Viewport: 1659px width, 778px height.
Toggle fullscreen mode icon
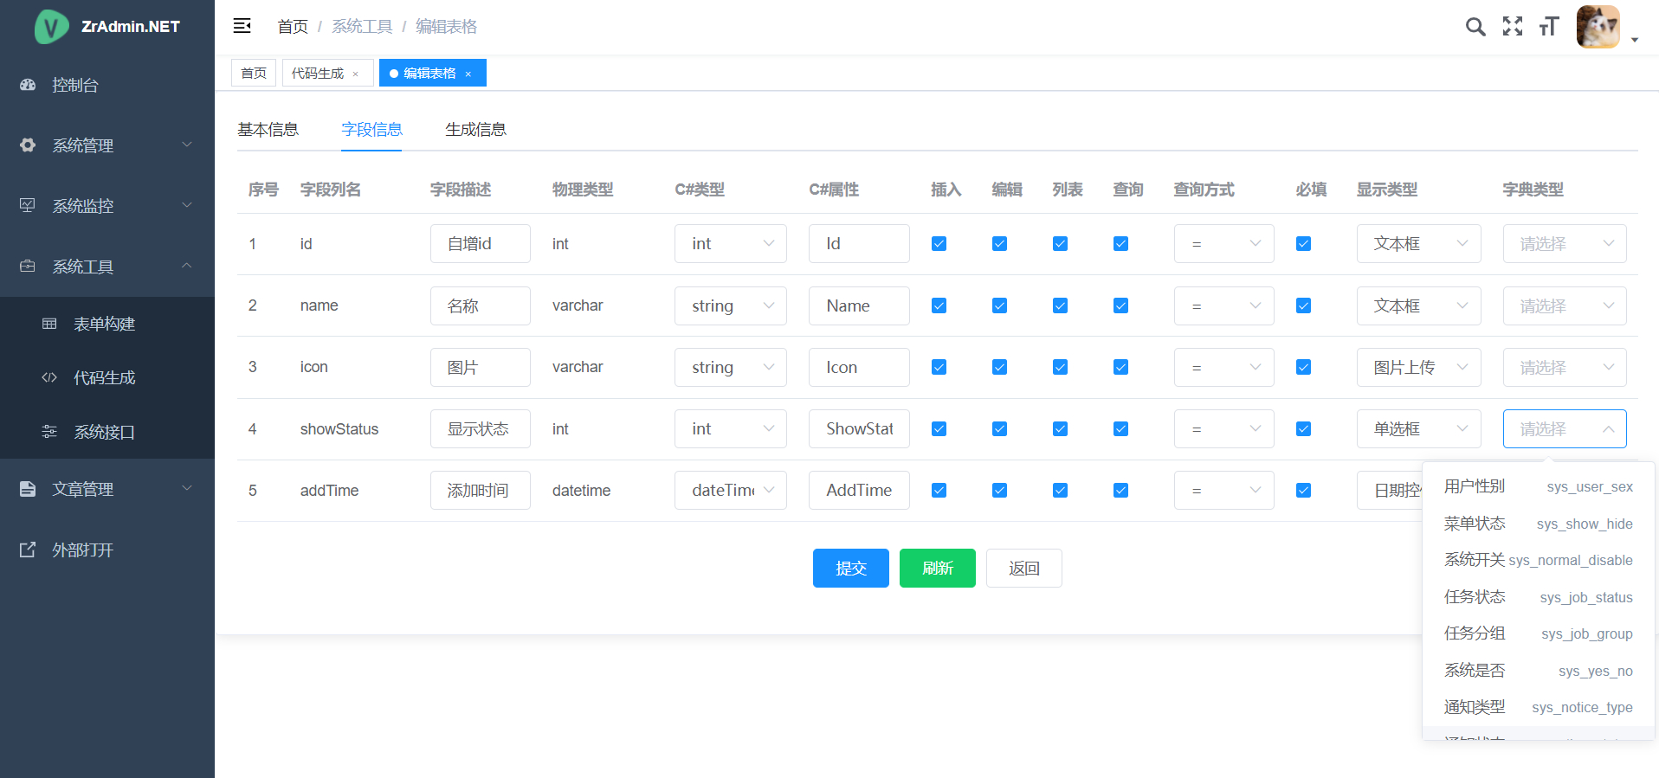pyautogui.click(x=1513, y=27)
